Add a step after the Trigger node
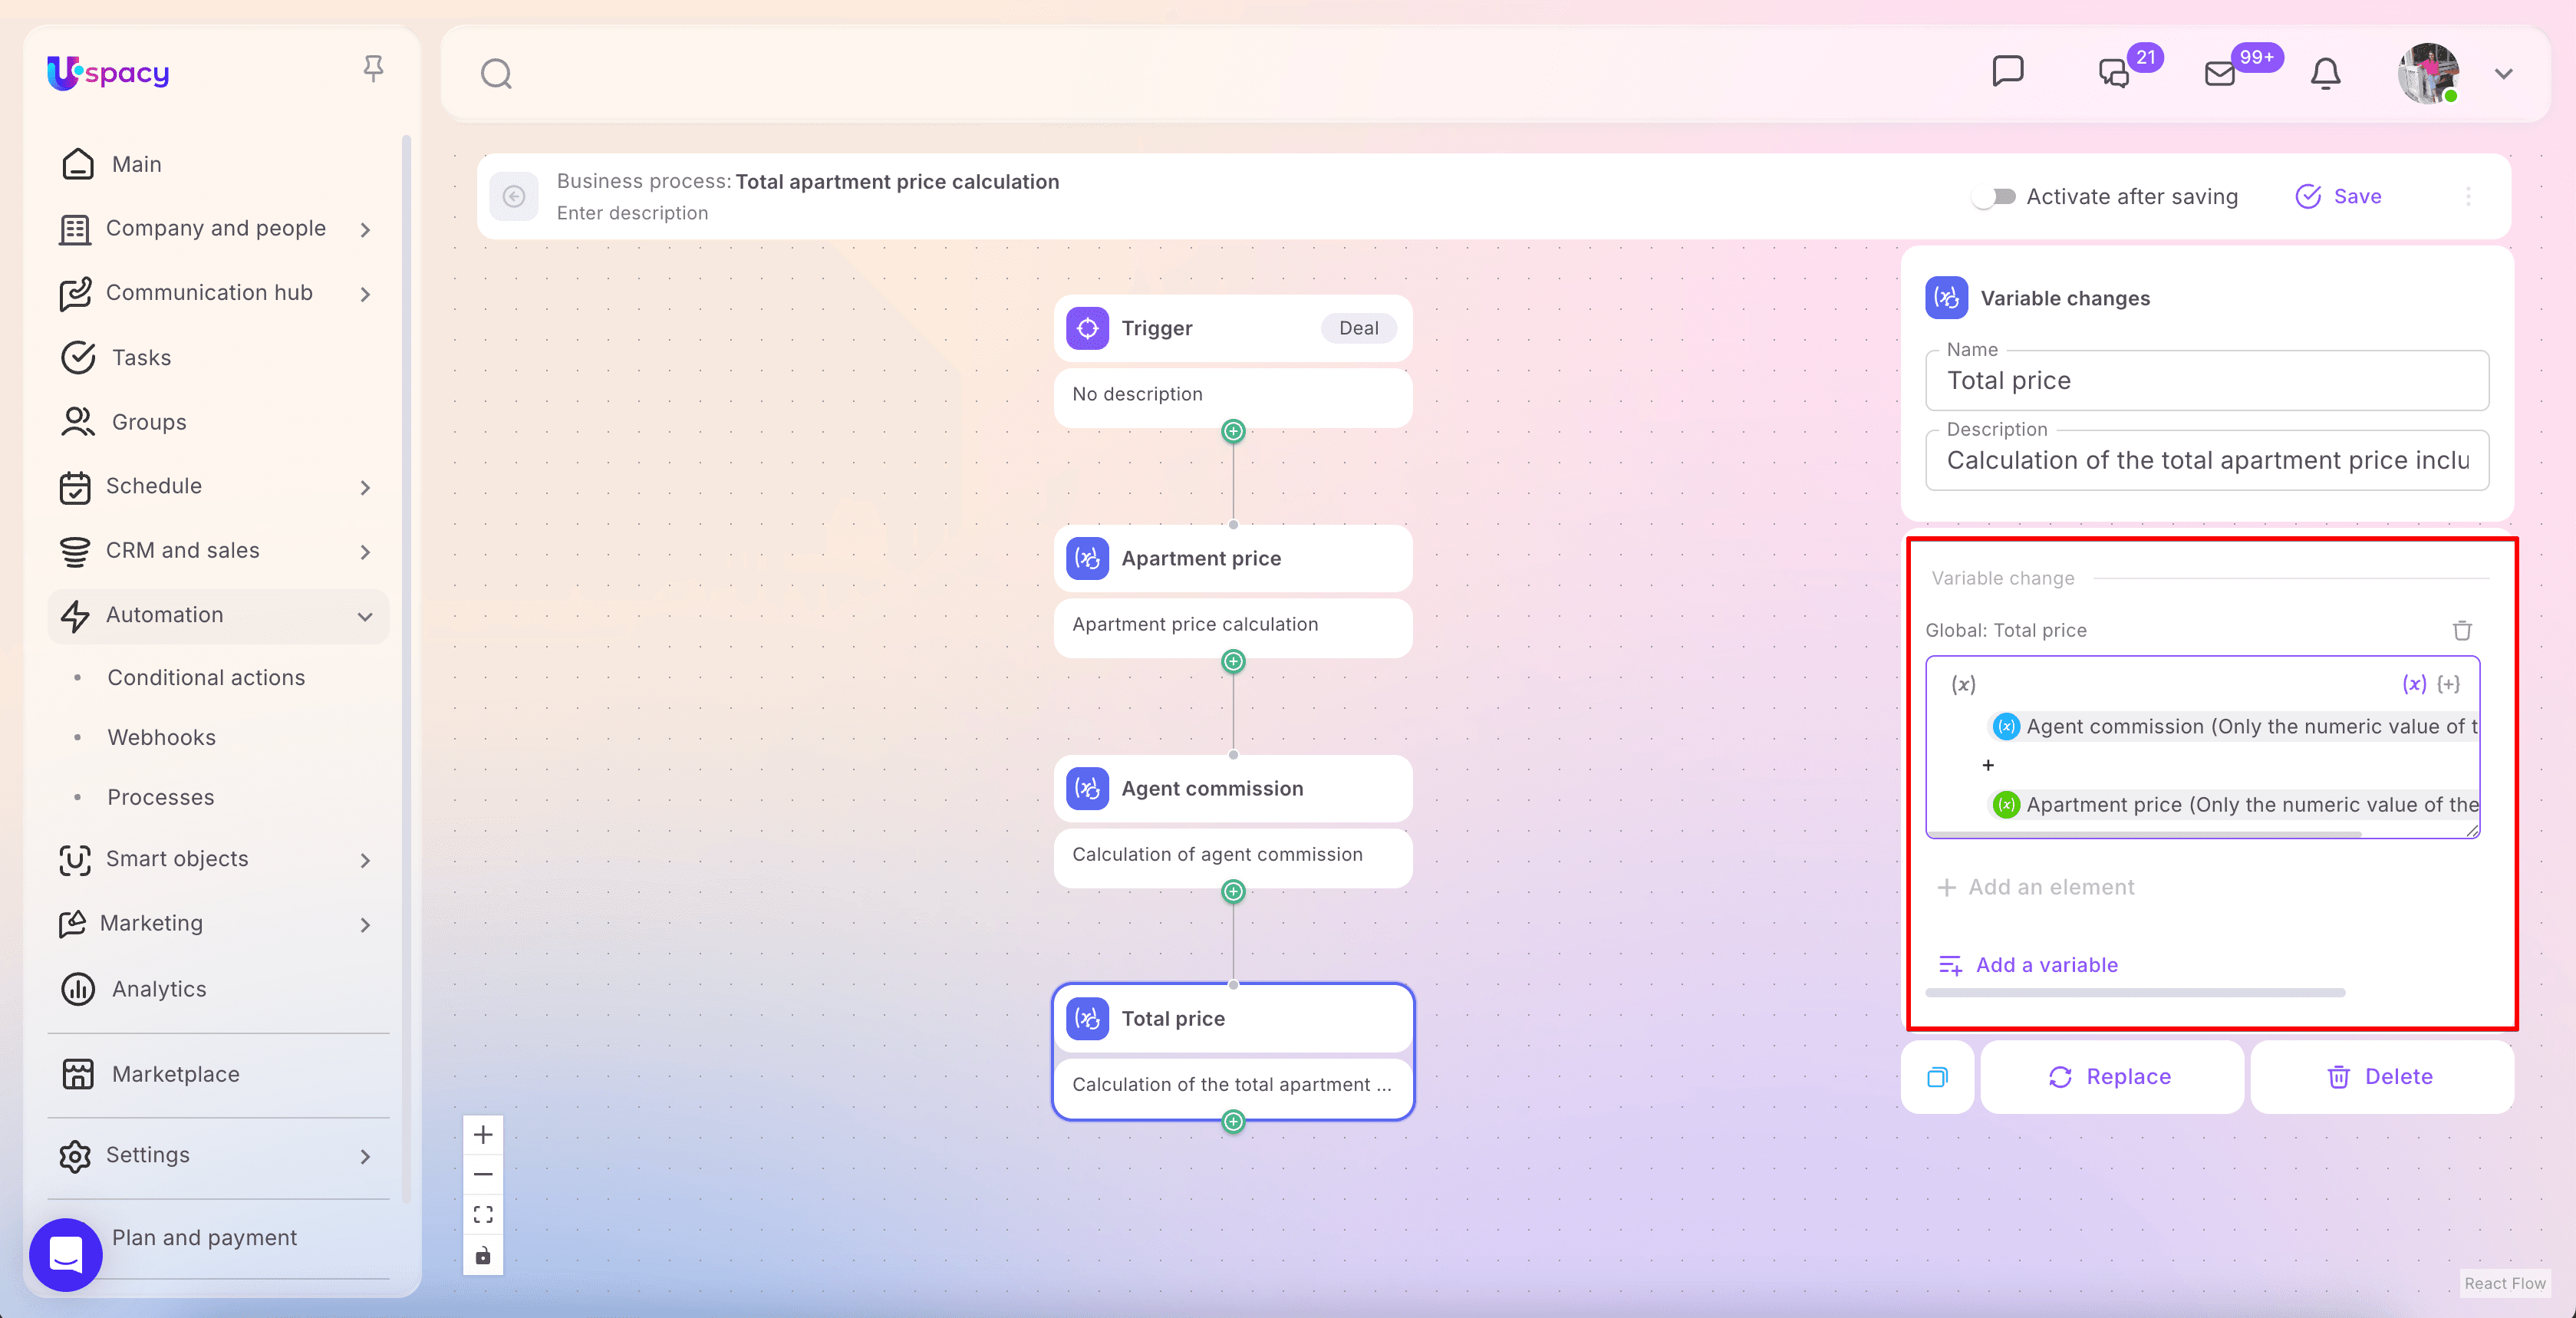Image resolution: width=2576 pixels, height=1318 pixels. point(1233,431)
